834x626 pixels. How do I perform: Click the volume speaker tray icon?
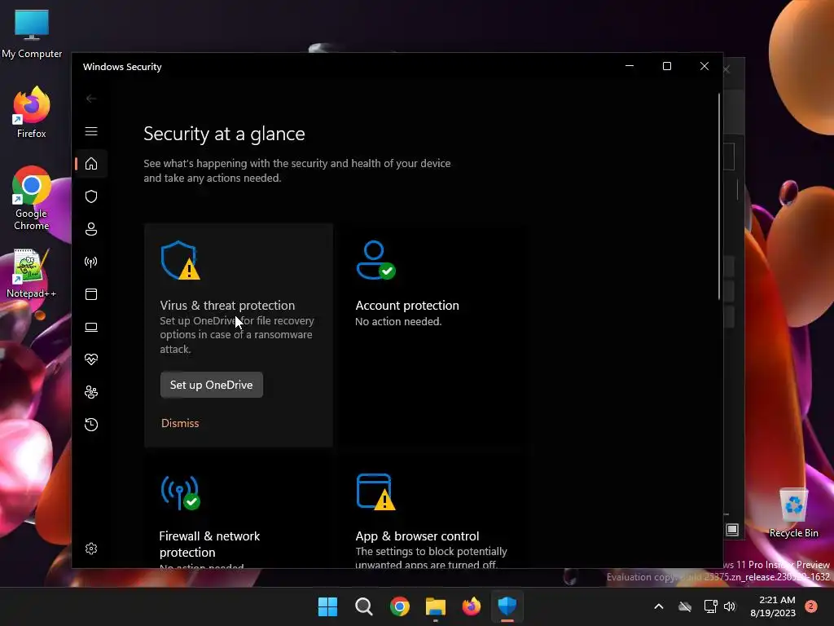pyautogui.click(x=730, y=606)
